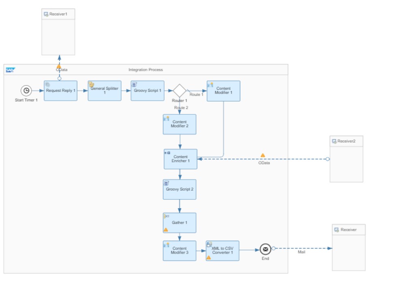Viewport: 395px width, 286px height.
Task: Select the Content Modifier 3 step
Action: (179, 251)
